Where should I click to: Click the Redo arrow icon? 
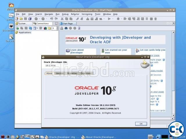(x=56, y=19)
